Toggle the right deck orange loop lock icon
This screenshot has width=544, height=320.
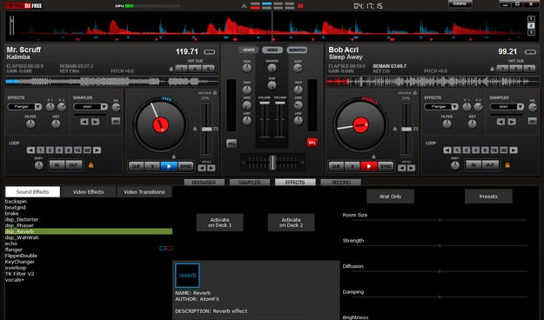point(507,165)
